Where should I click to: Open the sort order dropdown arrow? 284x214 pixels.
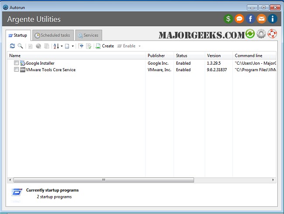(62, 46)
